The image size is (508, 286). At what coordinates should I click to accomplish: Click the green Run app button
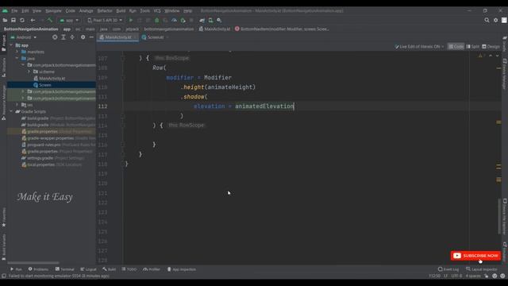(x=131, y=20)
